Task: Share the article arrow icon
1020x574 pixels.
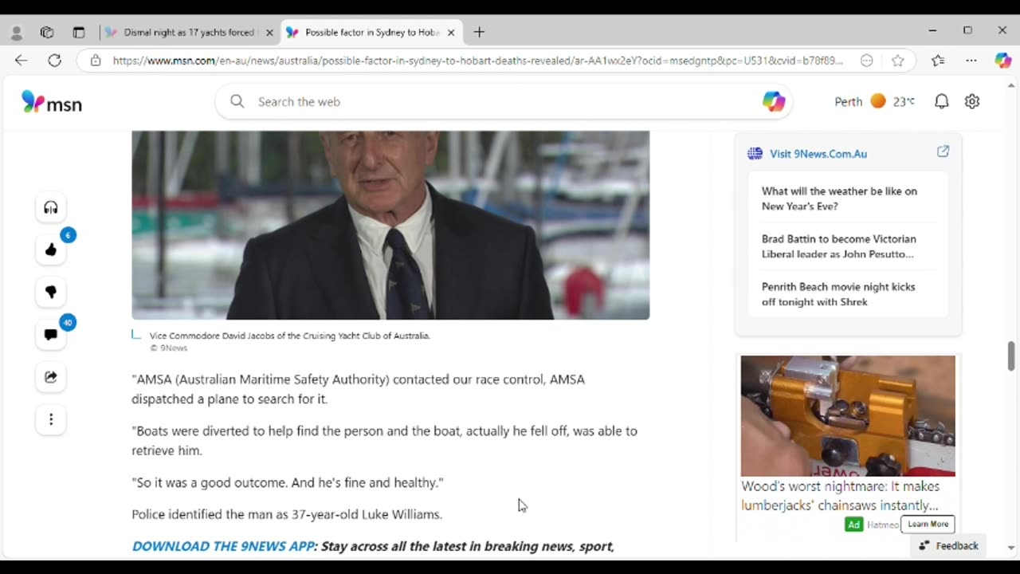Action: 51,377
